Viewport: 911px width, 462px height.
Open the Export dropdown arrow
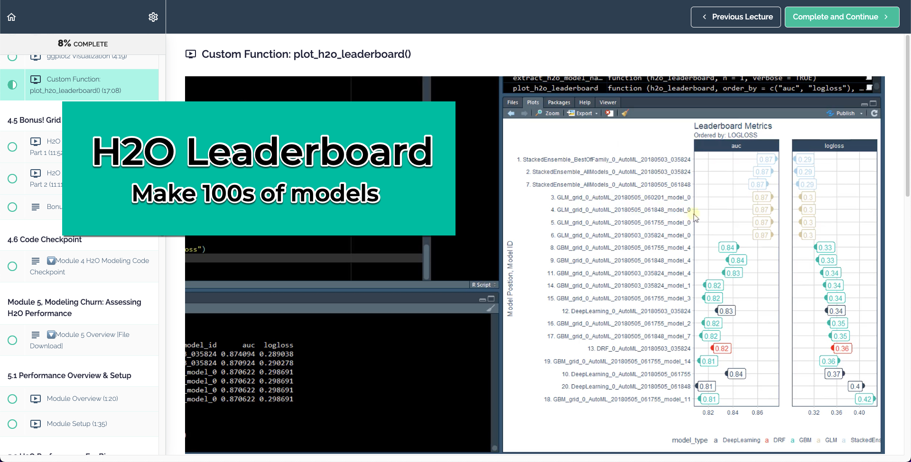coord(596,114)
